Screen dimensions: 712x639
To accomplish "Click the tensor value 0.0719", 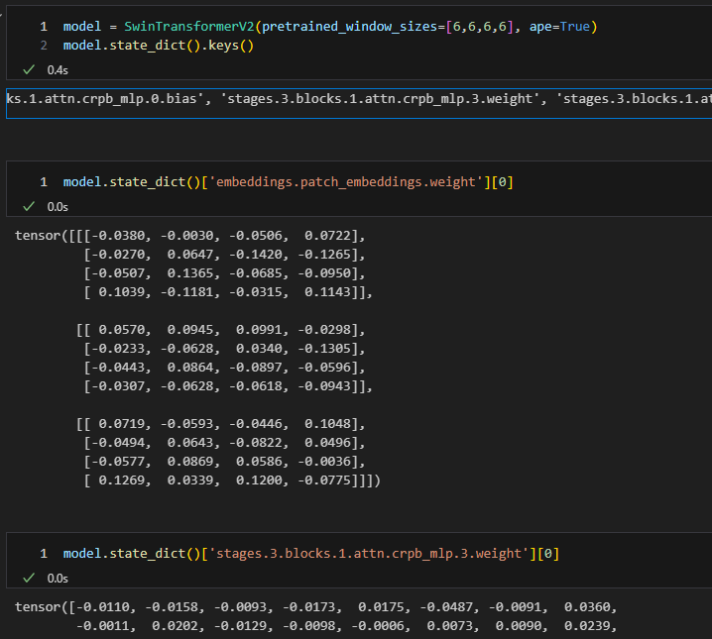I will (x=121, y=424).
